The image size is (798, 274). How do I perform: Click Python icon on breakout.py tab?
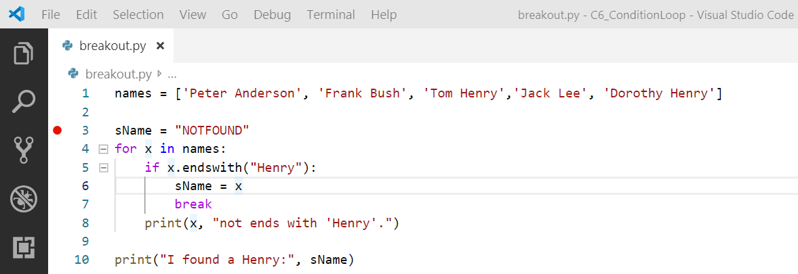(x=67, y=46)
